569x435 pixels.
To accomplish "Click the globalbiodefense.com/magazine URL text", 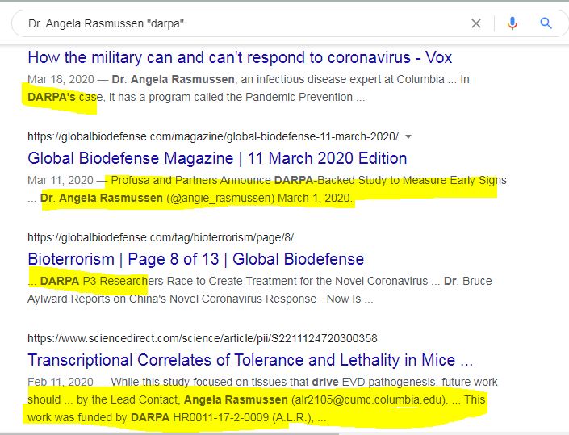I will [213, 136].
